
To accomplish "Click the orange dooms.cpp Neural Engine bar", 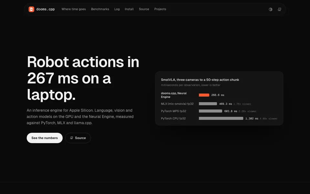I will pos(204,95).
